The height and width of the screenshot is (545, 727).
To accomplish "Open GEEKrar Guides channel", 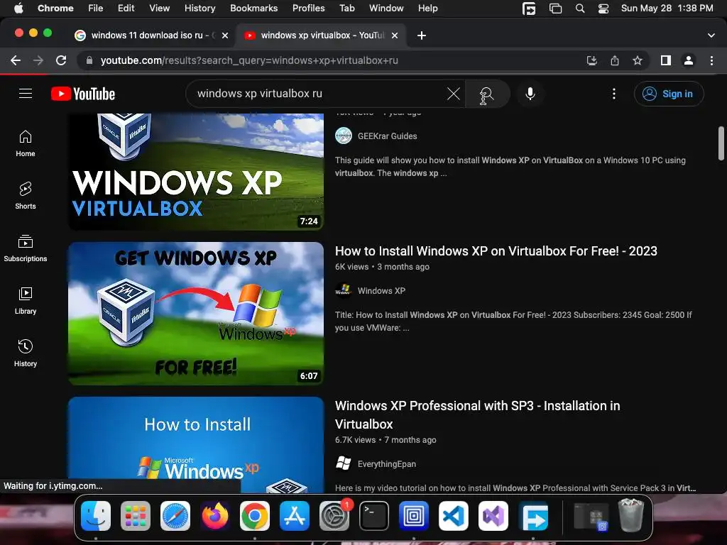I will click(387, 136).
